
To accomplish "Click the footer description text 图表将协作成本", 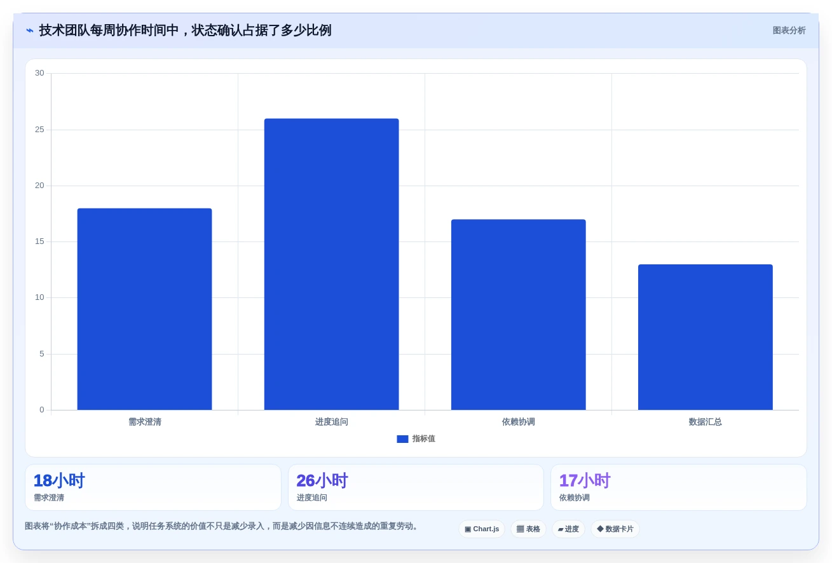I will coord(223,526).
